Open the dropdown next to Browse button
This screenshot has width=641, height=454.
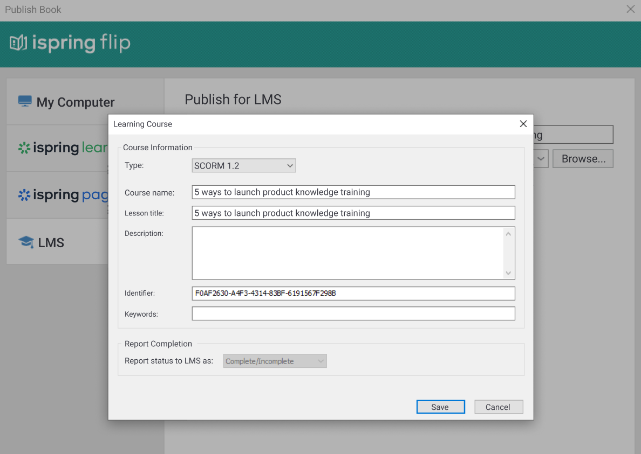(x=541, y=158)
